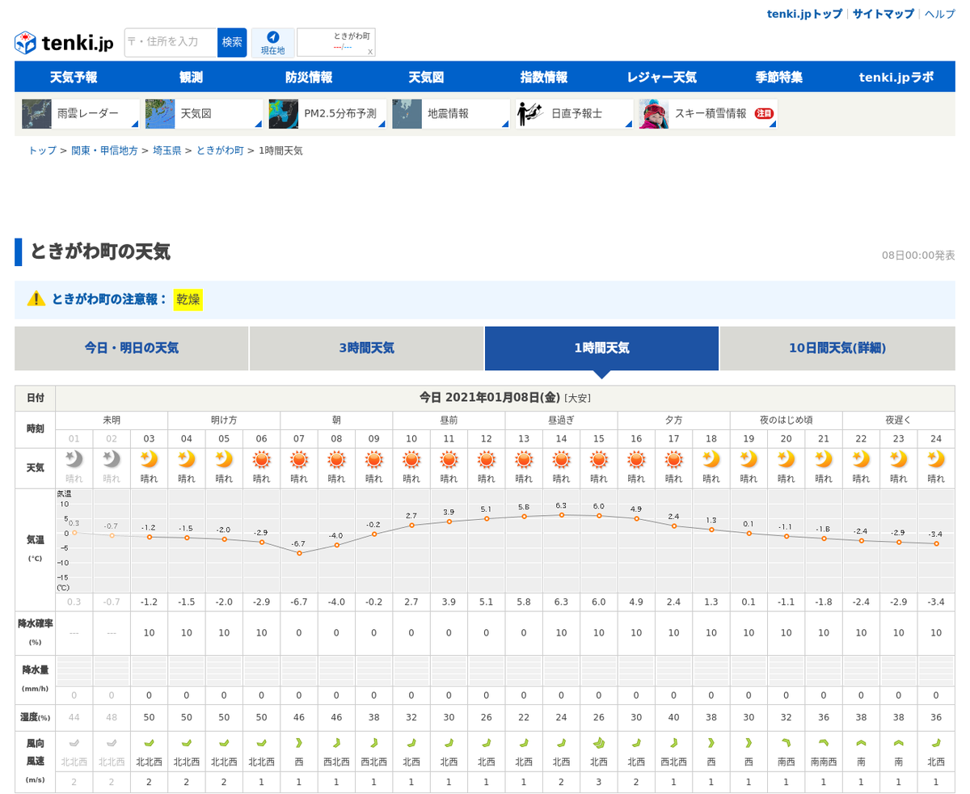Click the 注目 red badge
970x794 pixels.
pos(764,114)
